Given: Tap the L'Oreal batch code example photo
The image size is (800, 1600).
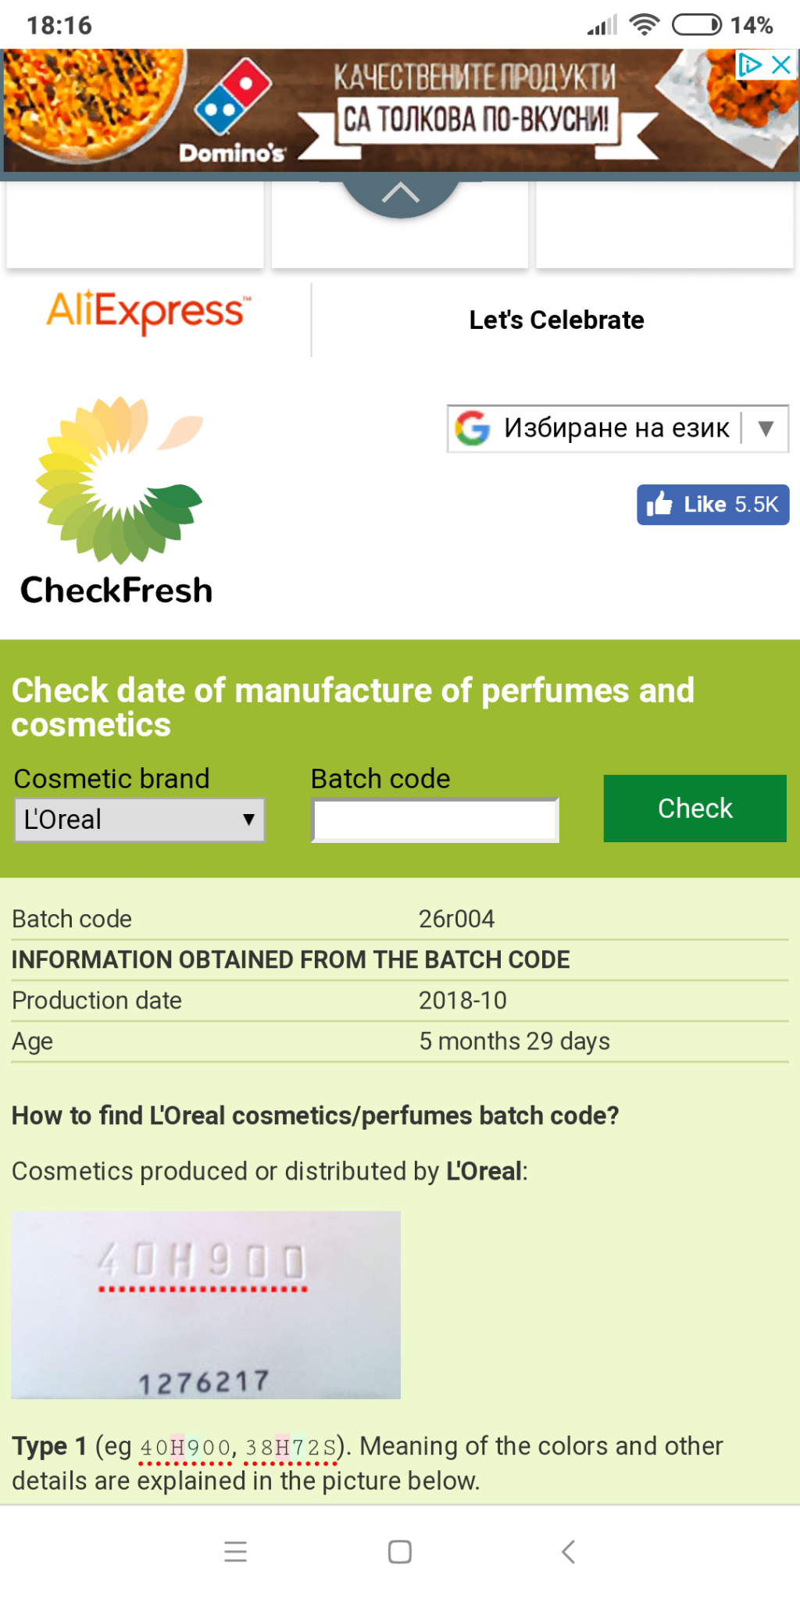Looking at the screenshot, I should point(205,1305).
